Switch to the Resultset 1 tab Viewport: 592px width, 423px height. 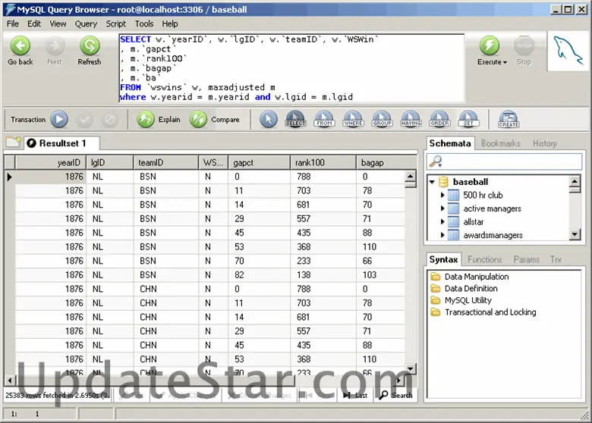(x=61, y=143)
